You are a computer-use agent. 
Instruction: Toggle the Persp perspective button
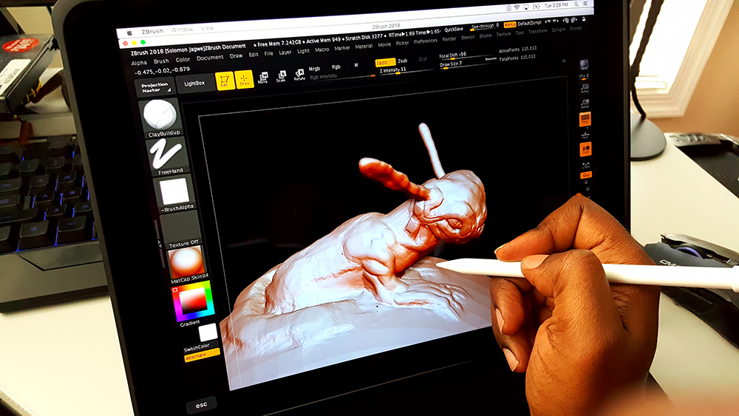[585, 119]
